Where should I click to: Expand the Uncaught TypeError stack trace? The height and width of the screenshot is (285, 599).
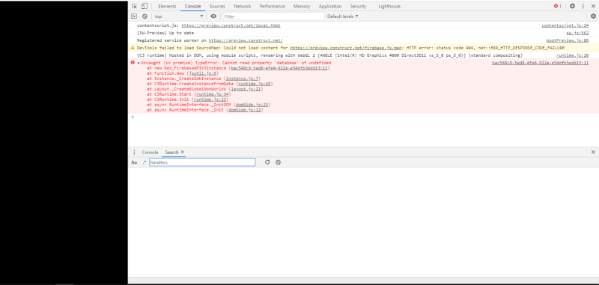(x=139, y=63)
